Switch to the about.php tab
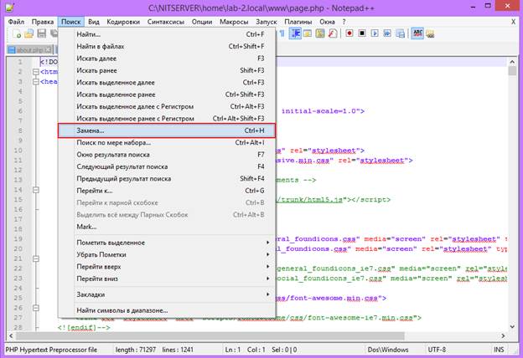This screenshot has height=358, width=523. pos(30,49)
